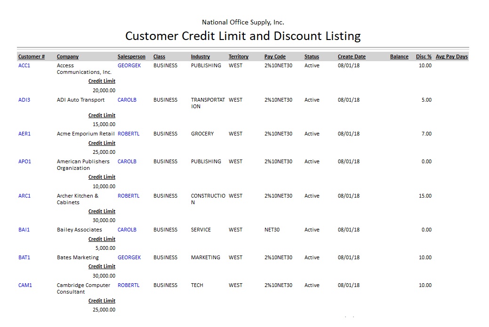Click the Disc % column header

coord(424,57)
